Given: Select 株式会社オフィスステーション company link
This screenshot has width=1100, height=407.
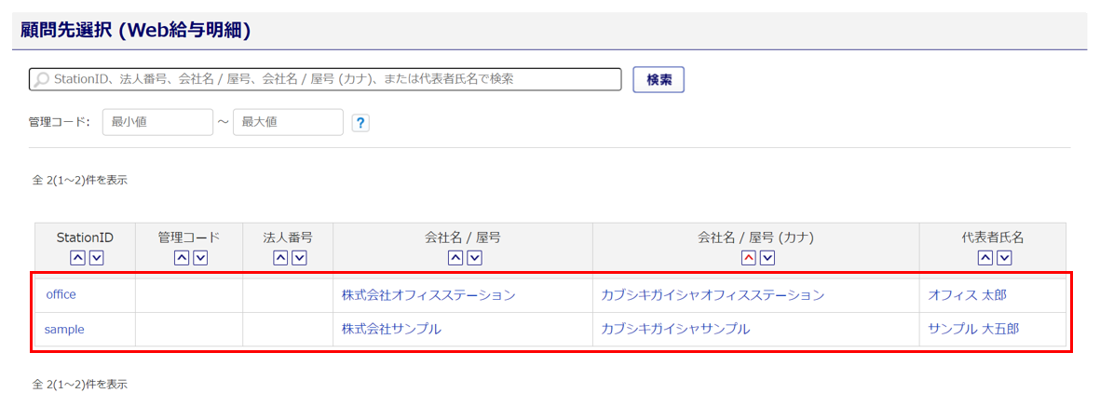Looking at the screenshot, I should click(x=428, y=295).
